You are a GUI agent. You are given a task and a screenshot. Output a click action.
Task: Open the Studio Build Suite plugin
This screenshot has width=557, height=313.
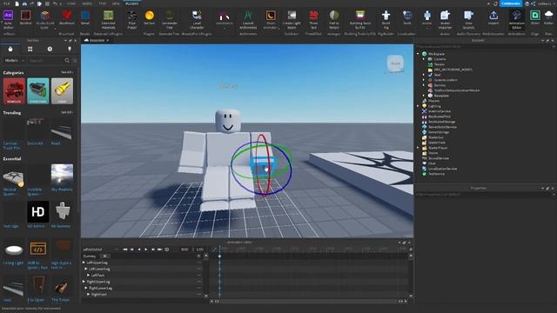45,19
